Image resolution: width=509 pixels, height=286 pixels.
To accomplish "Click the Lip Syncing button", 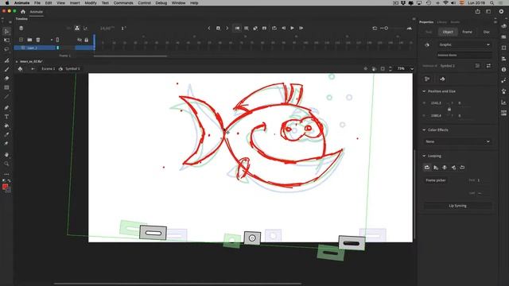I will coord(458,206).
